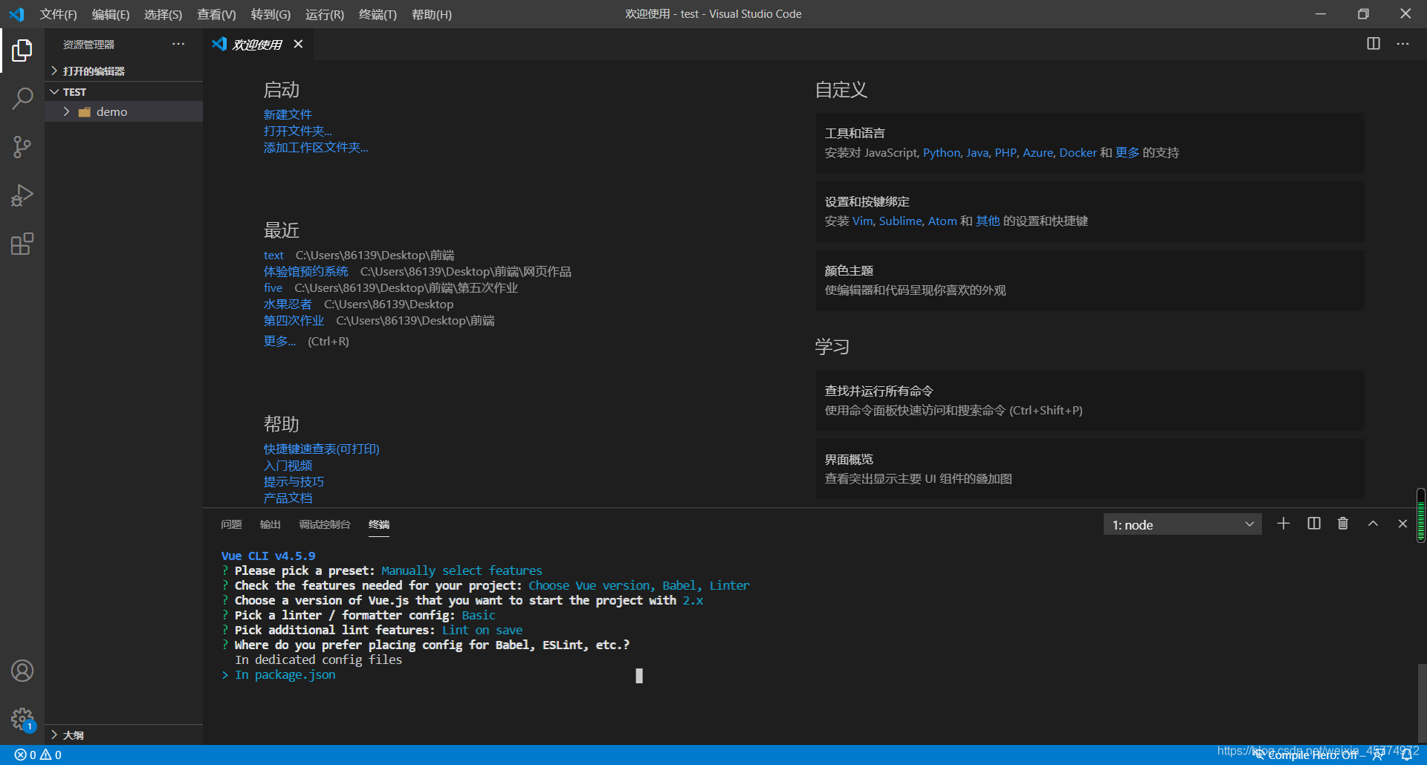Expand the demo folder
The image size is (1427, 765).
123,111
